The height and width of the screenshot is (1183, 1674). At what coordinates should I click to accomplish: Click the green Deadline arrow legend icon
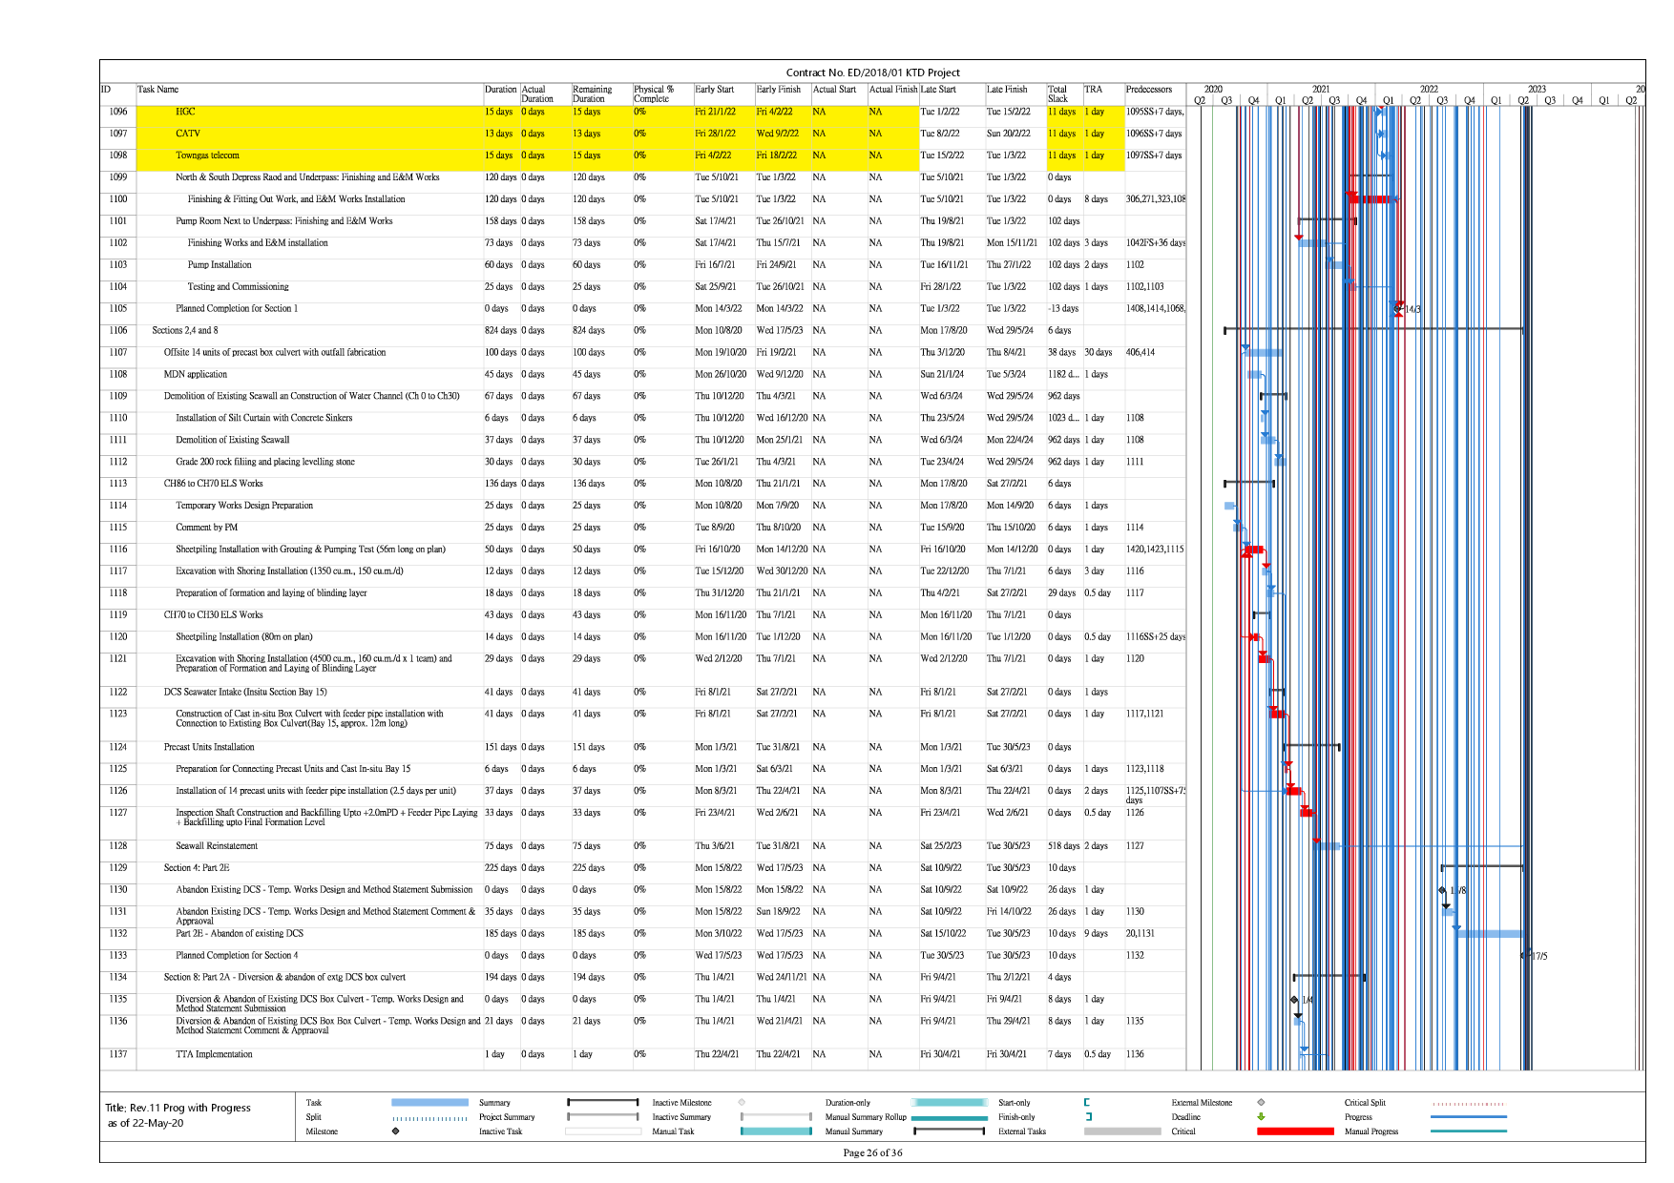pos(1261,1117)
